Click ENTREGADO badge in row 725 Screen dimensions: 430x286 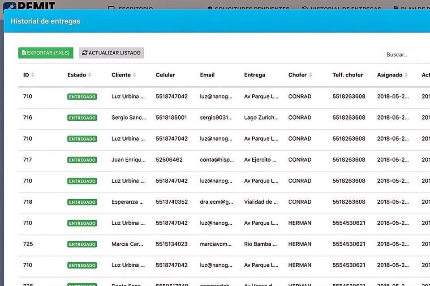[82, 244]
